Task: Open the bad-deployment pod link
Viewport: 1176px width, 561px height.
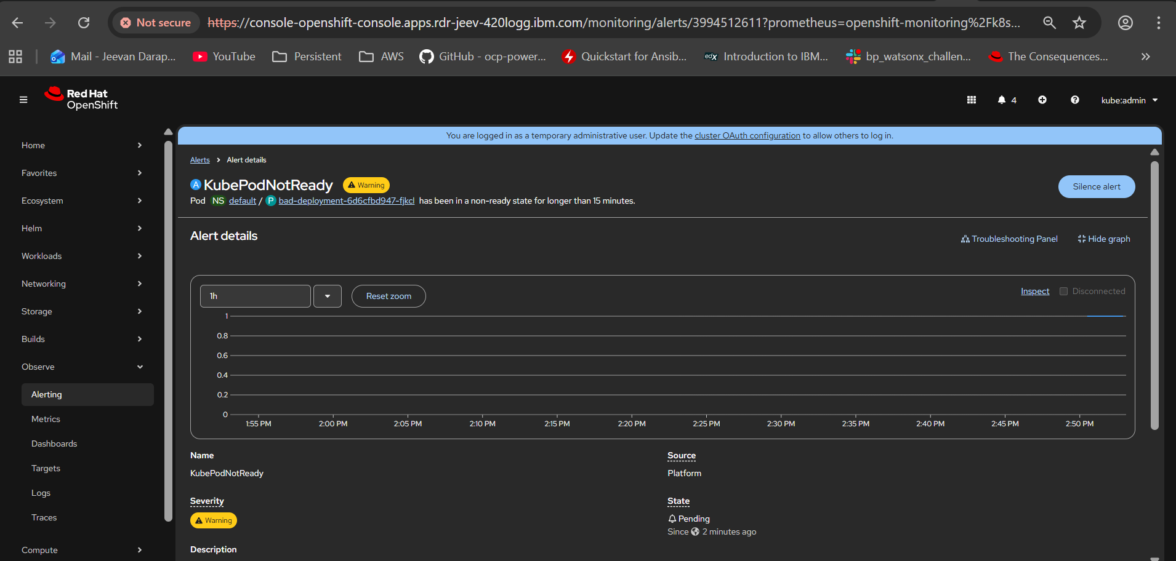Action: [x=346, y=201]
